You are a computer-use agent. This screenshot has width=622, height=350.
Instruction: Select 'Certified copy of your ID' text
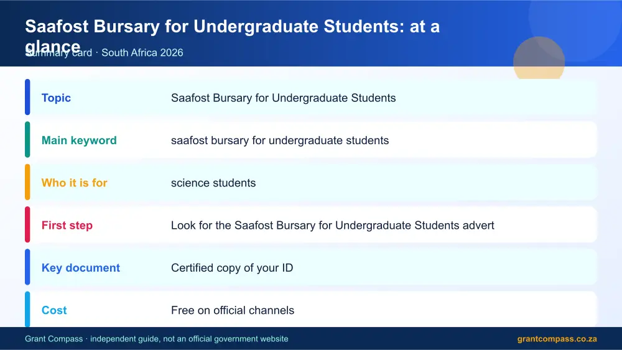(x=232, y=267)
